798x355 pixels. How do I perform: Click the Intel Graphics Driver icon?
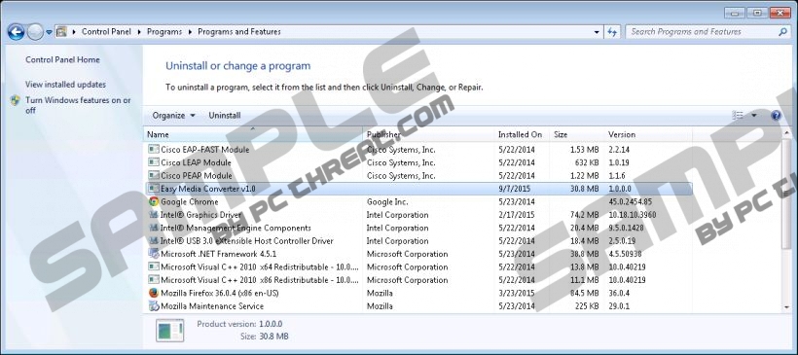click(x=153, y=215)
